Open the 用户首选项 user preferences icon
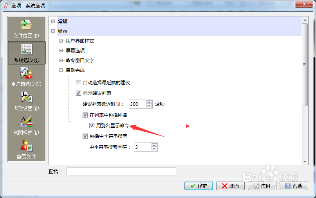 coord(26,77)
